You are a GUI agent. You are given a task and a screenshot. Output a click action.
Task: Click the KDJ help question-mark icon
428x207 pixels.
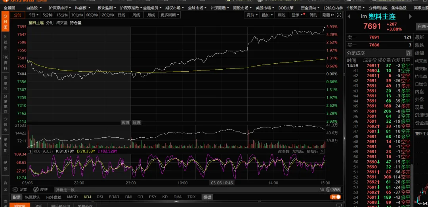tap(30, 151)
